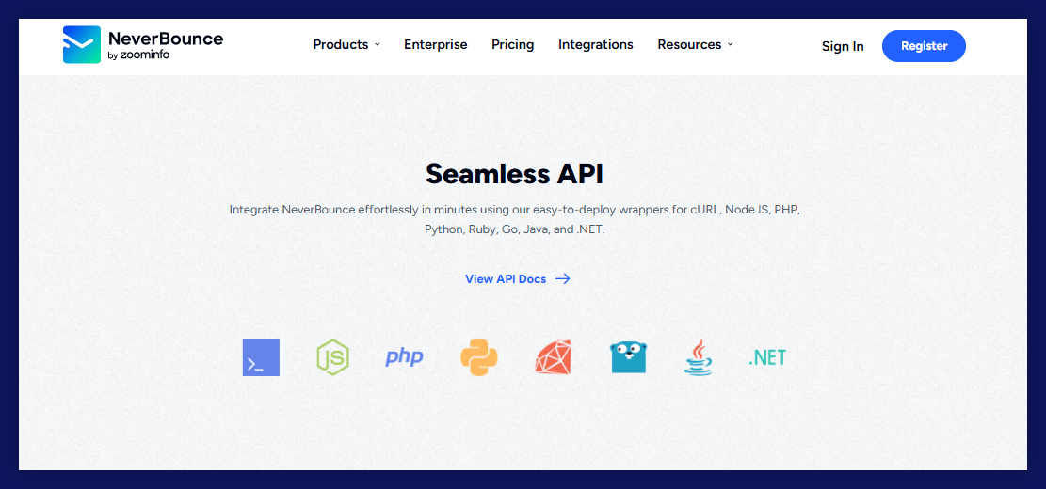Click the NeverBounce brand name text
The width and height of the screenshot is (1046, 489).
pos(166,38)
